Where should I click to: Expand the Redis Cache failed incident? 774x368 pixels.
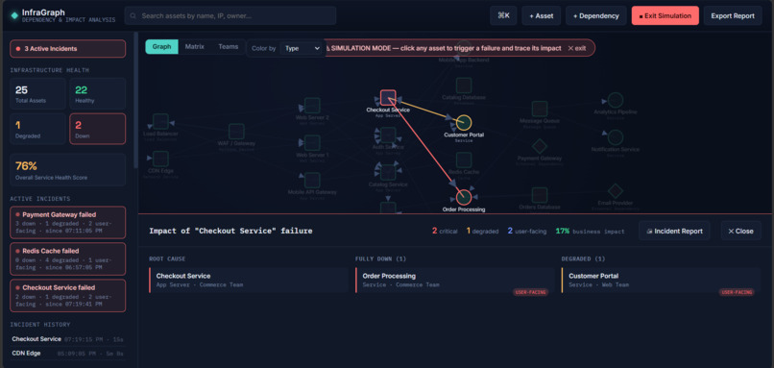coord(67,258)
